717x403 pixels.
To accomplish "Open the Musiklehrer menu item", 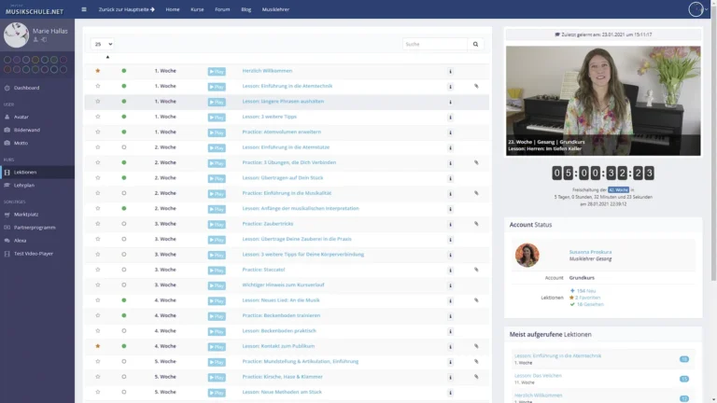I will click(x=275, y=9).
